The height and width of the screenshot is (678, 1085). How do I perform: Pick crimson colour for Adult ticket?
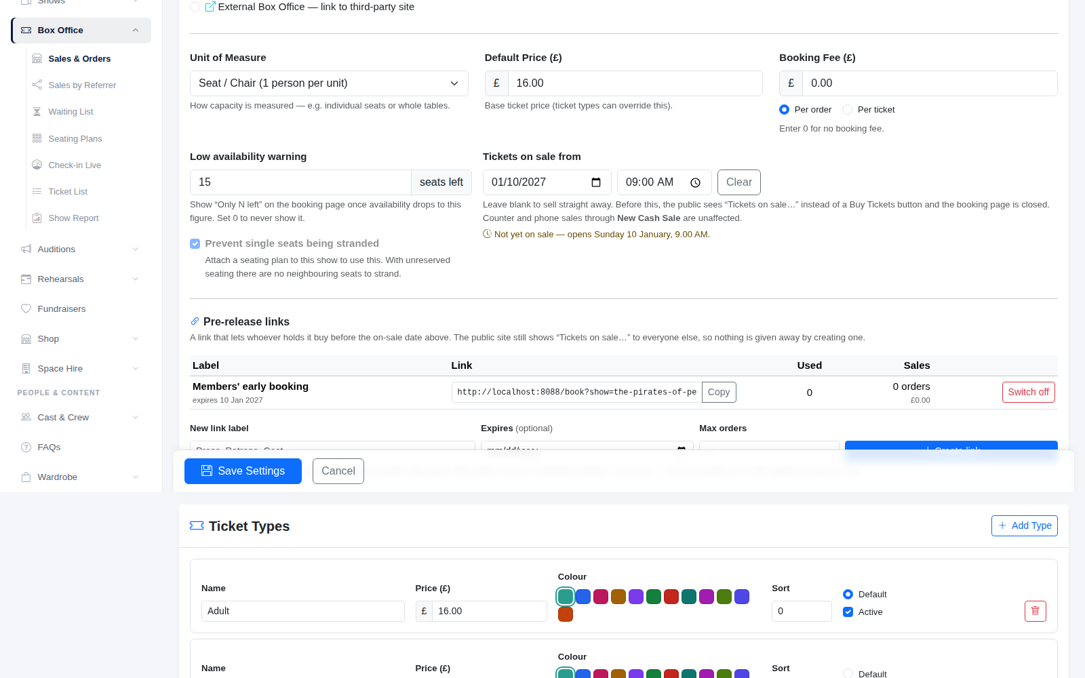tap(601, 597)
